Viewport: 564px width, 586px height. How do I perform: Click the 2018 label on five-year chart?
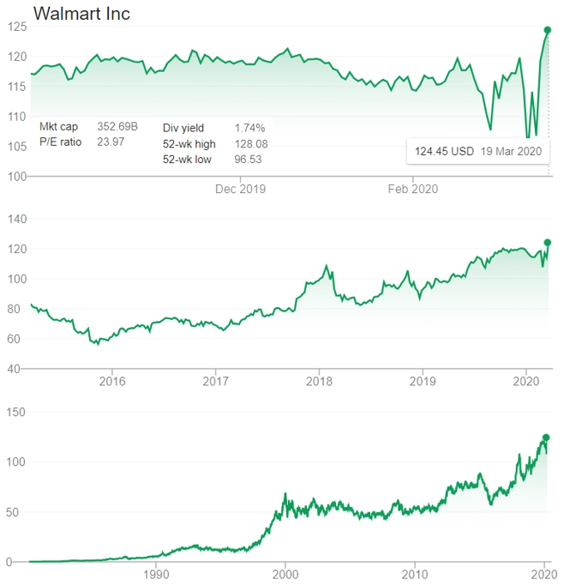tap(319, 382)
